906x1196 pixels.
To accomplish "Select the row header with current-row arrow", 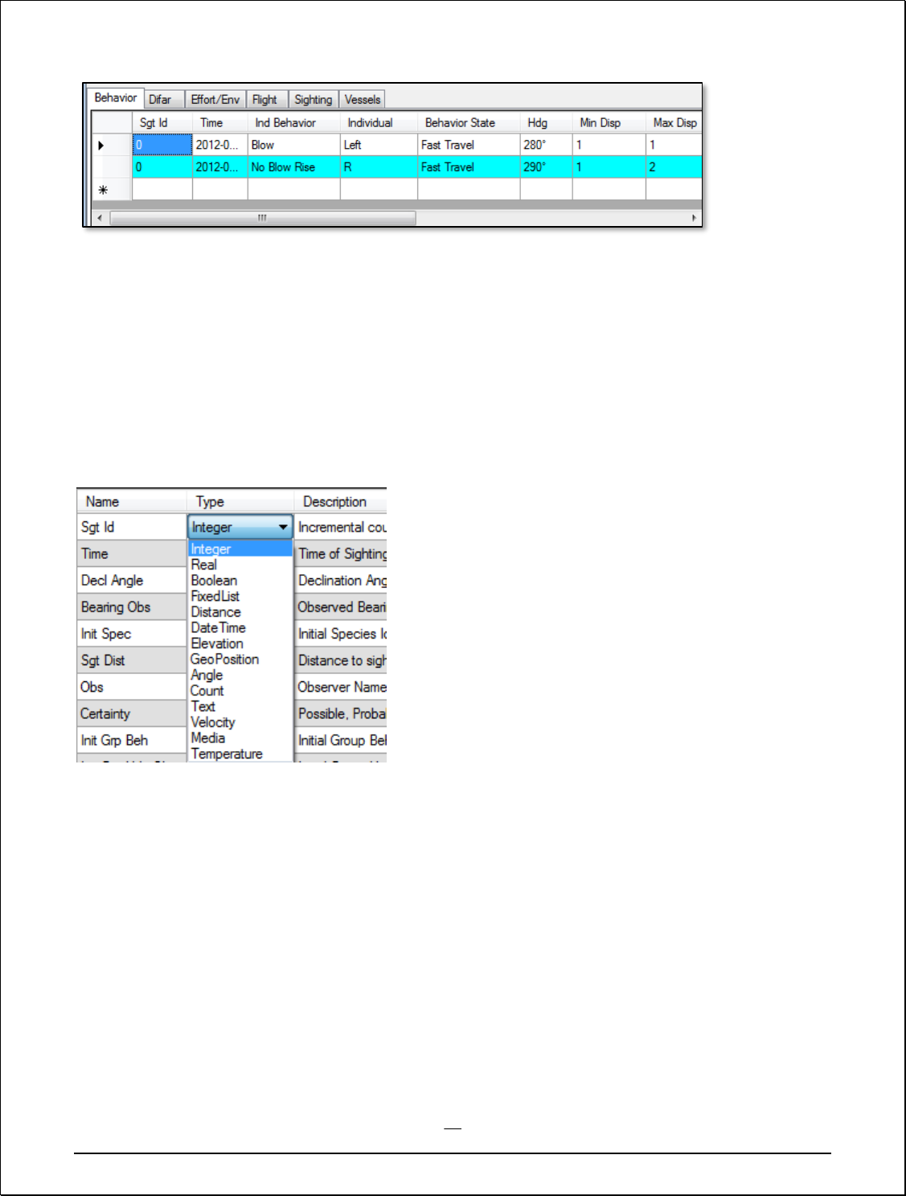I will coord(112,145).
